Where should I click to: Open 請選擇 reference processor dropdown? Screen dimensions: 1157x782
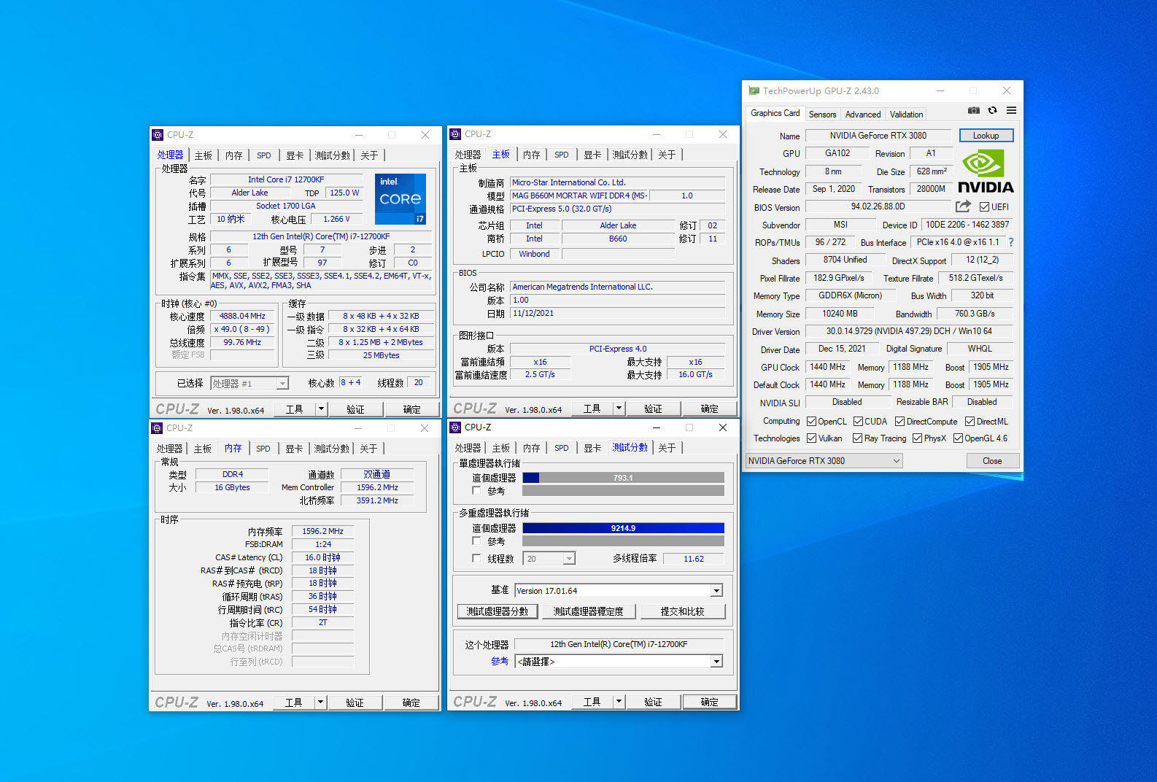pyautogui.click(x=619, y=662)
